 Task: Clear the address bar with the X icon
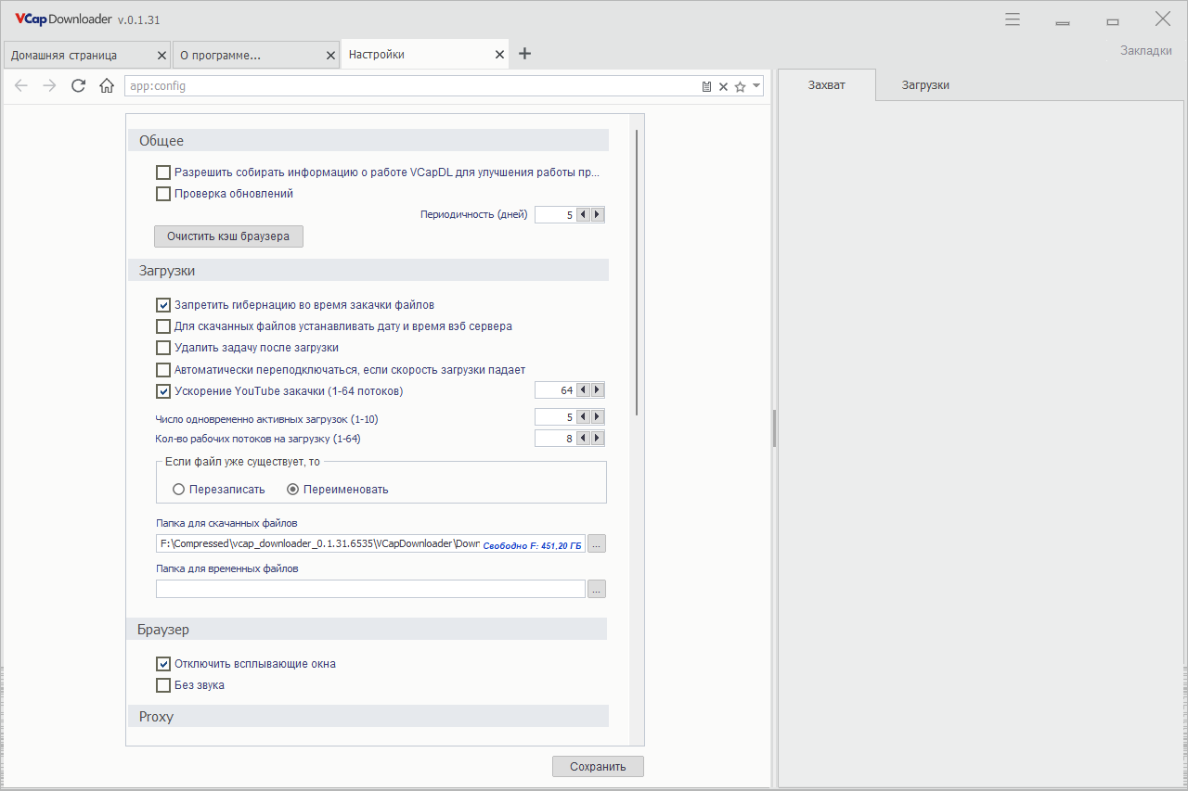[x=723, y=86]
